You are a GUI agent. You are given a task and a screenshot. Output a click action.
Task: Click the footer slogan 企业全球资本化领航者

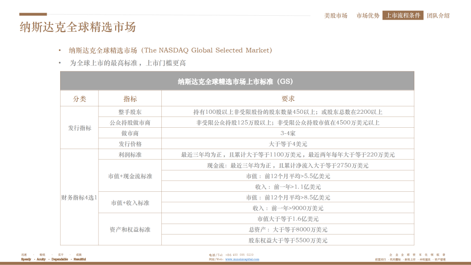pyautogui.click(x=417, y=255)
